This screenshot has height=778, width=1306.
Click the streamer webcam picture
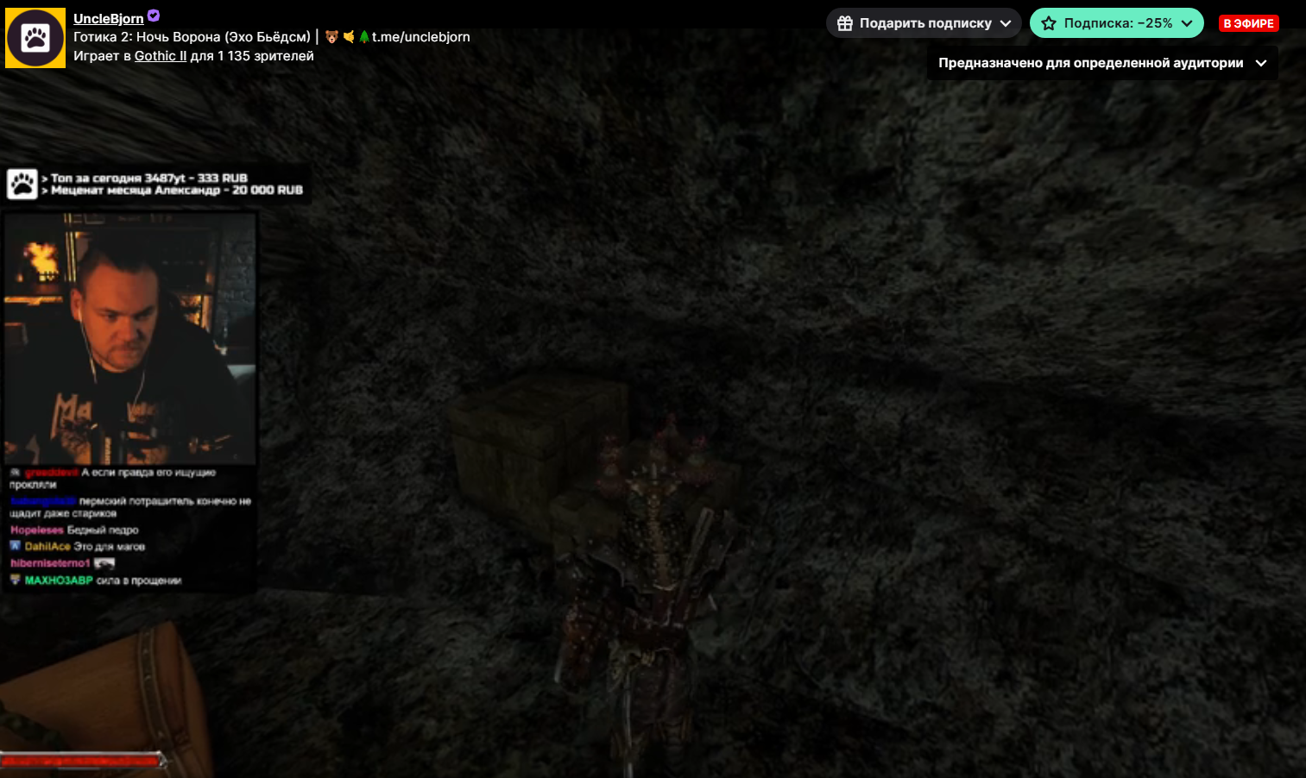click(x=130, y=338)
